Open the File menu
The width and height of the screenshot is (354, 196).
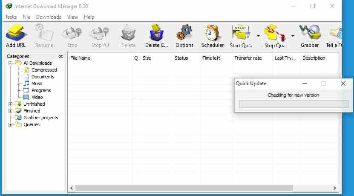click(26, 17)
